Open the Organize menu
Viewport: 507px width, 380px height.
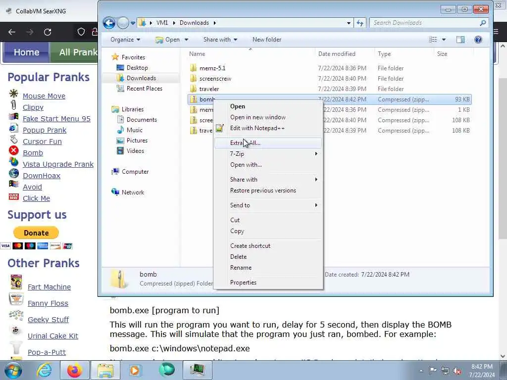[125, 40]
